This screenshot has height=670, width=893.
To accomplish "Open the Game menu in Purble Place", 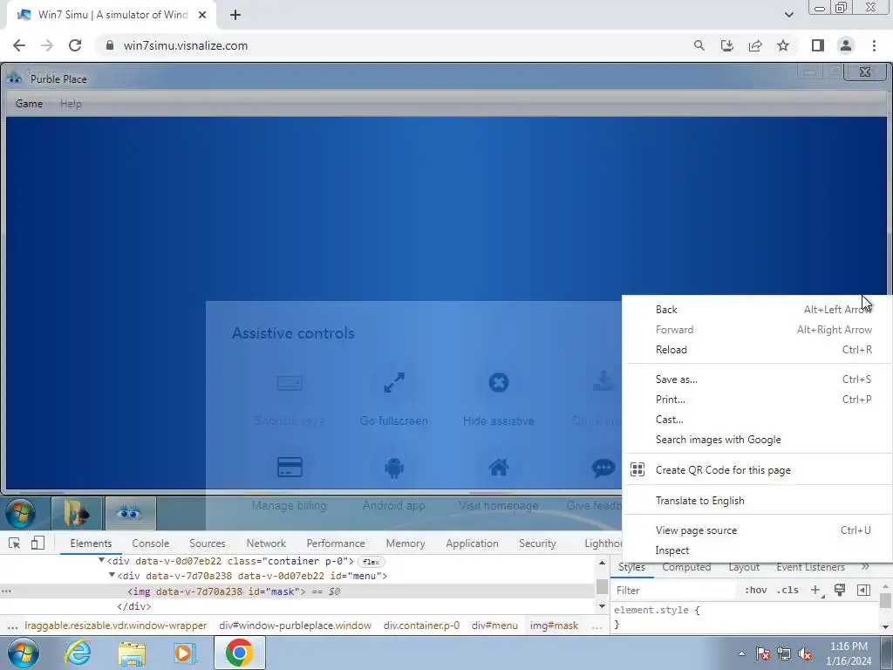I will (29, 104).
